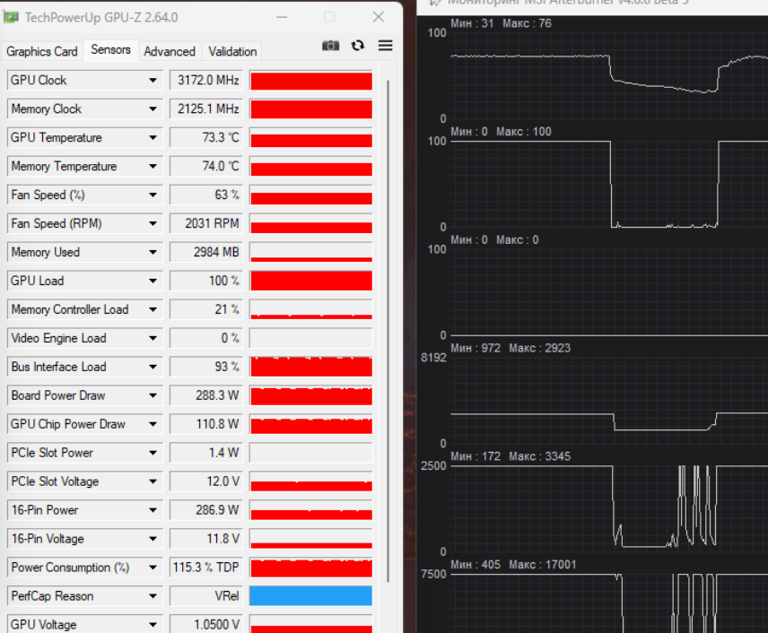Click the Memory Temperature reading 74.0 °C

(206, 167)
